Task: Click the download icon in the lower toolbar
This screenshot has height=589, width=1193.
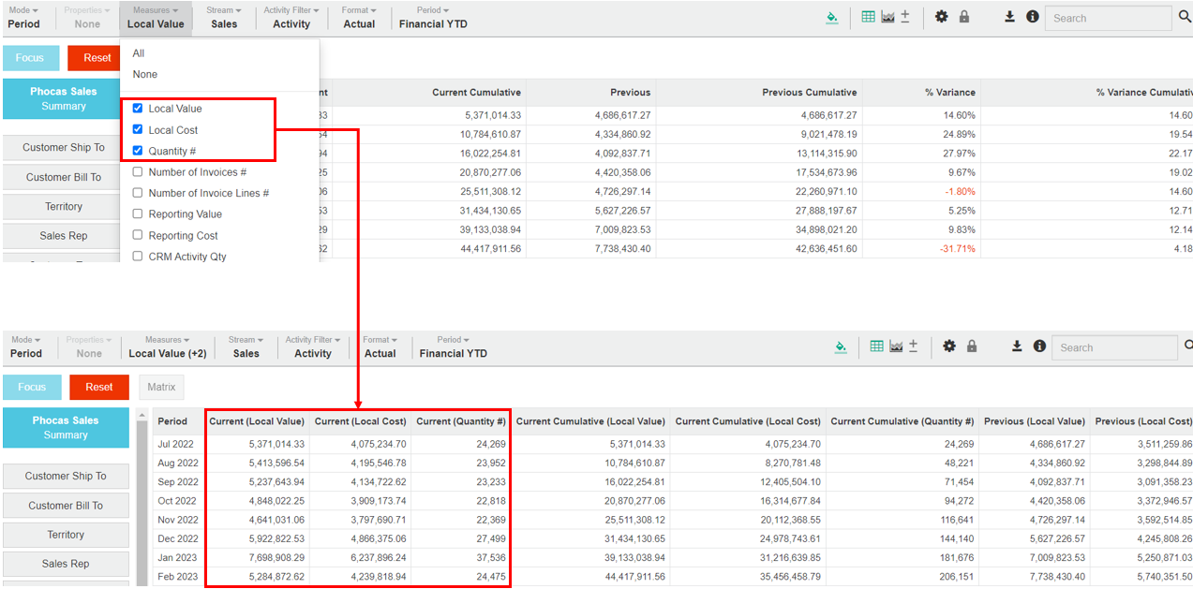Action: coord(1017,346)
